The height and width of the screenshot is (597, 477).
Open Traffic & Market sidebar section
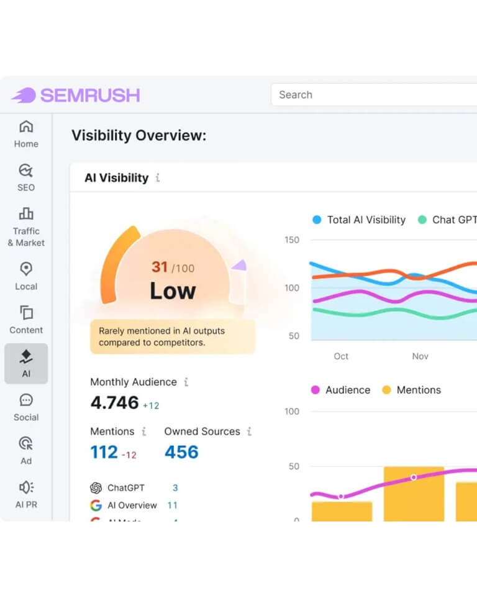tap(26, 227)
